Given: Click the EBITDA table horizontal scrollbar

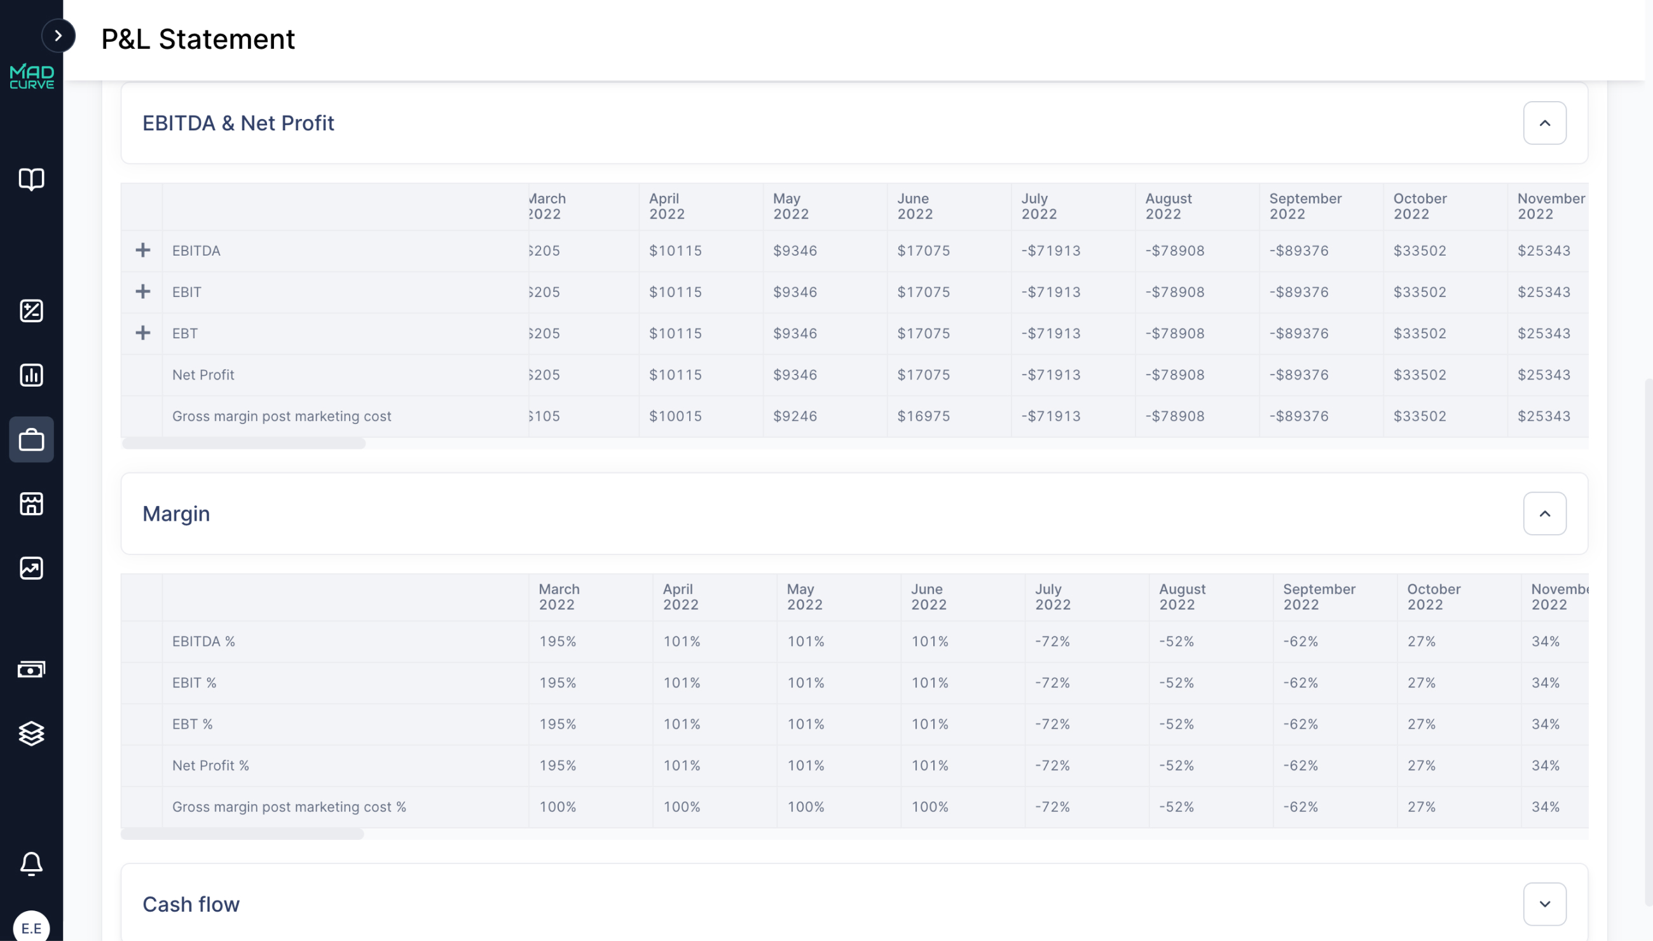Looking at the screenshot, I should [243, 443].
